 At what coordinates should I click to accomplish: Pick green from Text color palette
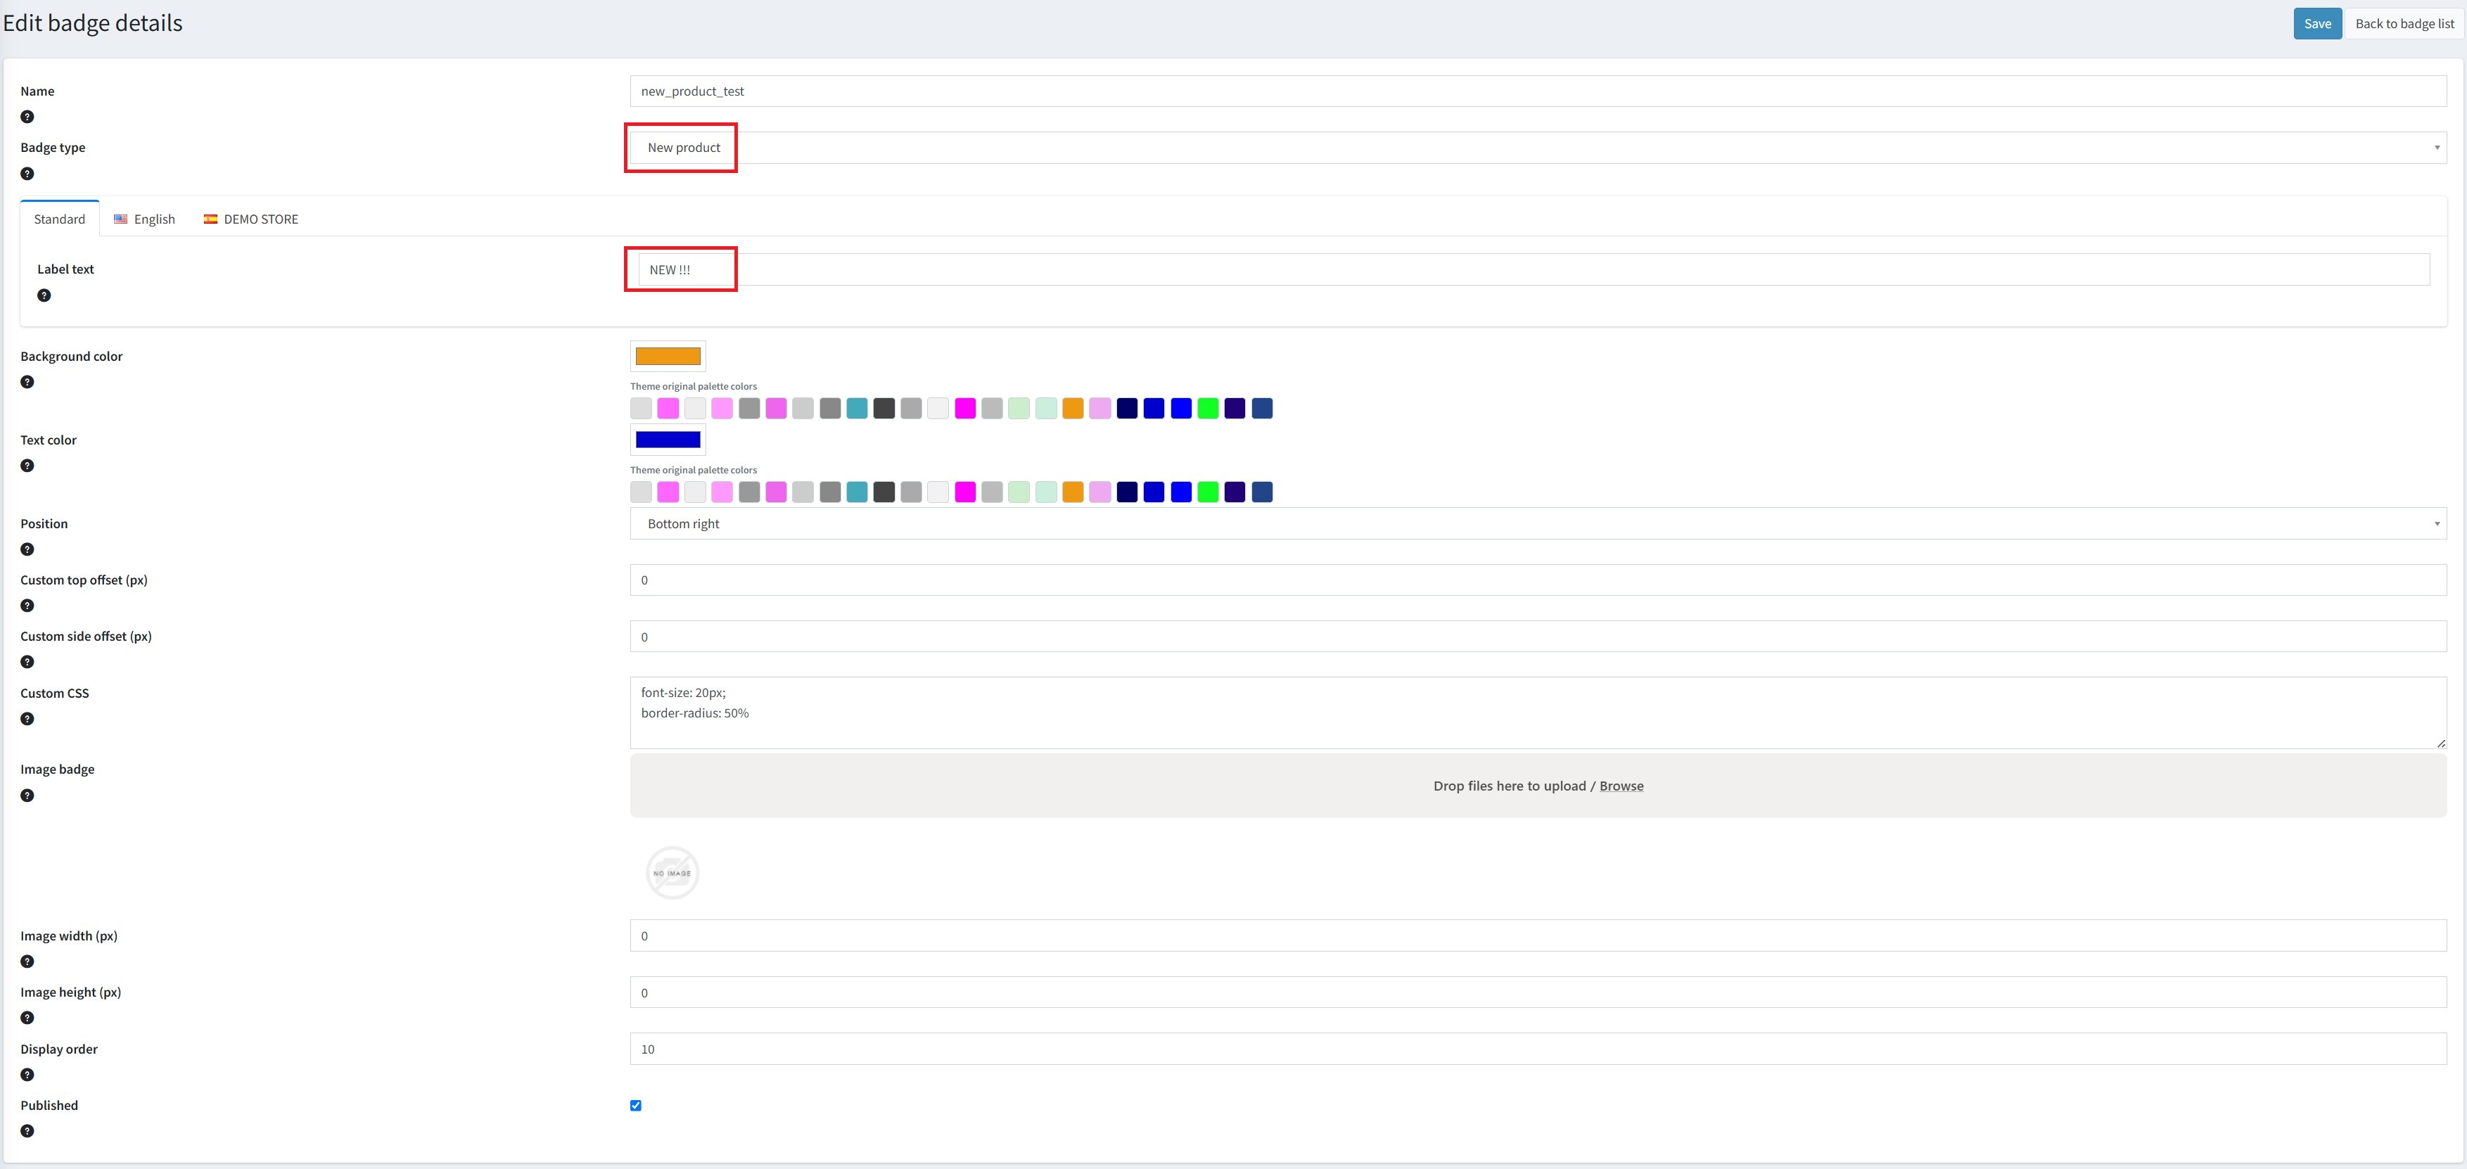1209,492
